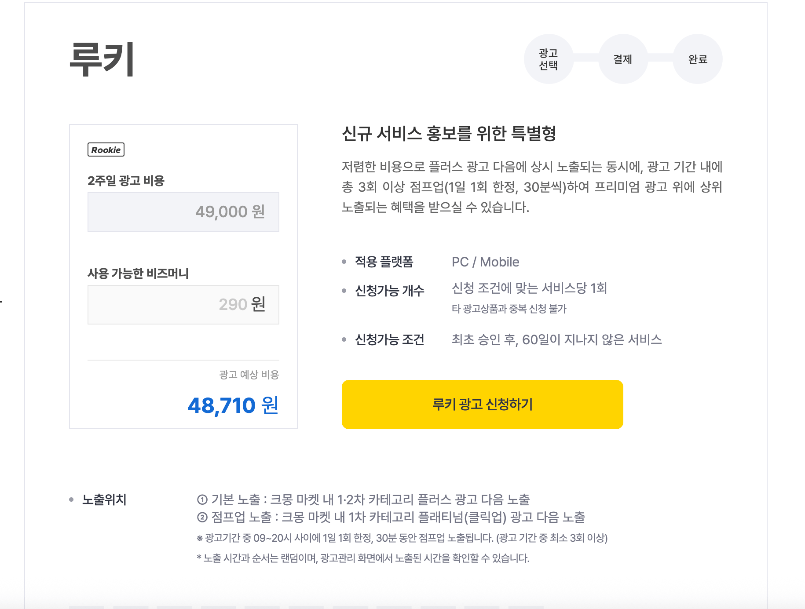Click the 루키 page title
The image size is (805, 609).
click(102, 59)
